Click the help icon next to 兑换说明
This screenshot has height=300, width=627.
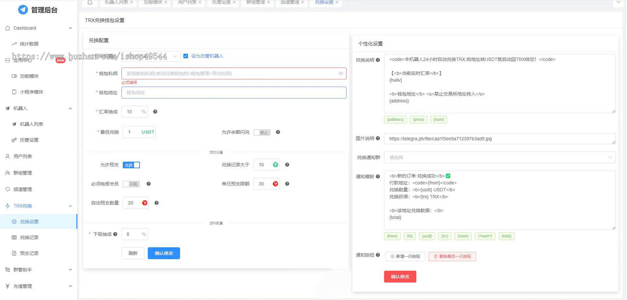[x=378, y=60]
